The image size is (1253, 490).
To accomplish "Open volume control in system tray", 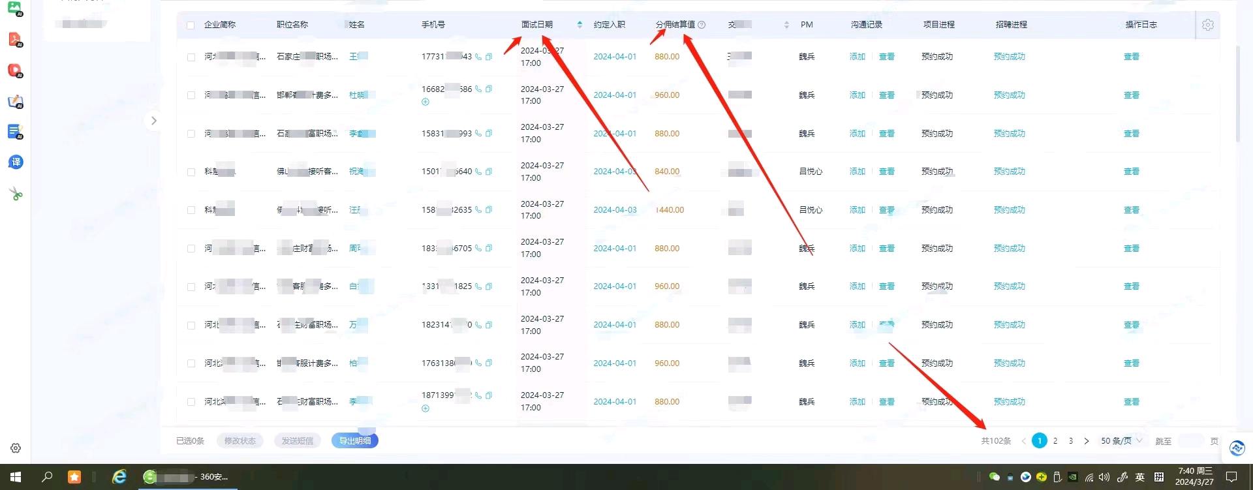I will pos(1104,477).
